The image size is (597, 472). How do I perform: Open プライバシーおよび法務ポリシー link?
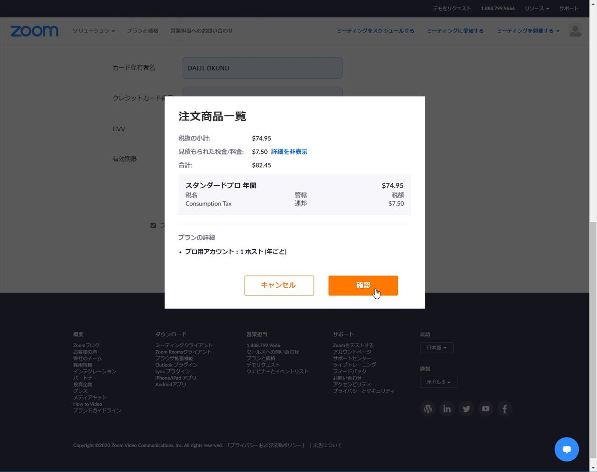[x=266, y=445]
